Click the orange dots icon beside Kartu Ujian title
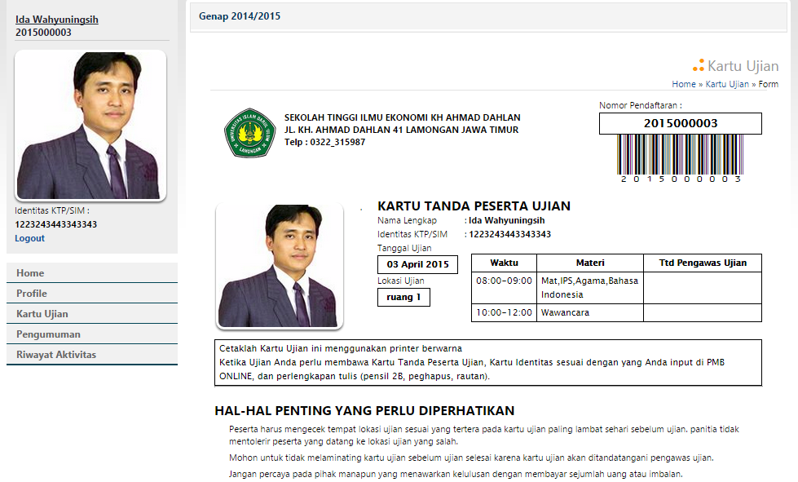 point(698,65)
